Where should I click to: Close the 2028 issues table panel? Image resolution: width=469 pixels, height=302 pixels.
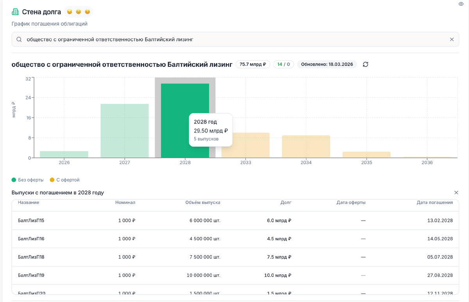(x=456, y=193)
